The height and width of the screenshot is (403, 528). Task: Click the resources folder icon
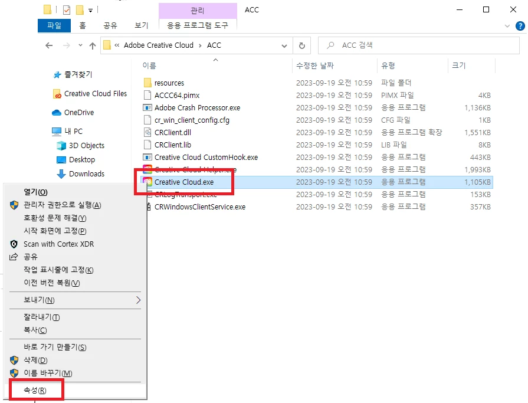(x=147, y=83)
